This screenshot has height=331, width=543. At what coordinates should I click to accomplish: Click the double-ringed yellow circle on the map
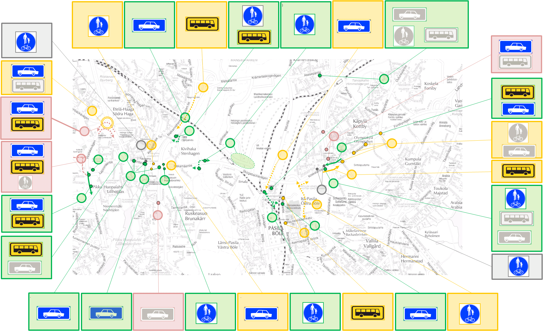[107, 122]
